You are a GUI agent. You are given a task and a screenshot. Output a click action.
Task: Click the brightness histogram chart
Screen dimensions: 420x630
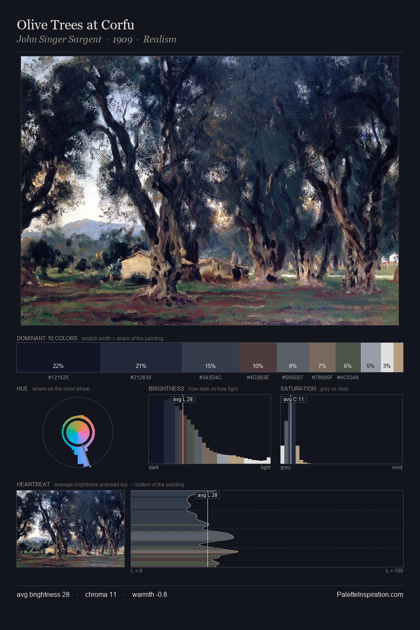pyautogui.click(x=210, y=429)
